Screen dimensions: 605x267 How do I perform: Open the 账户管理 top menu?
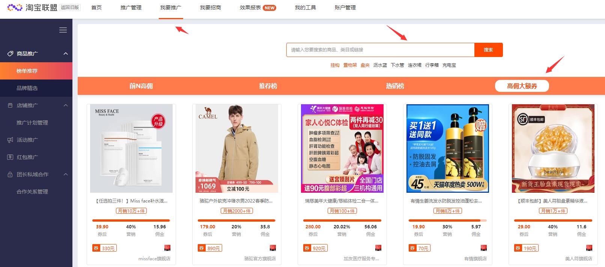tap(345, 7)
